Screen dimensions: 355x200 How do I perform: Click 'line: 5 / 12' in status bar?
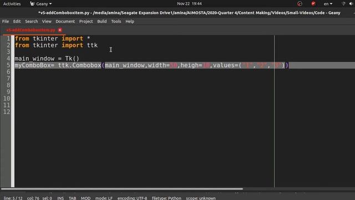13,198
